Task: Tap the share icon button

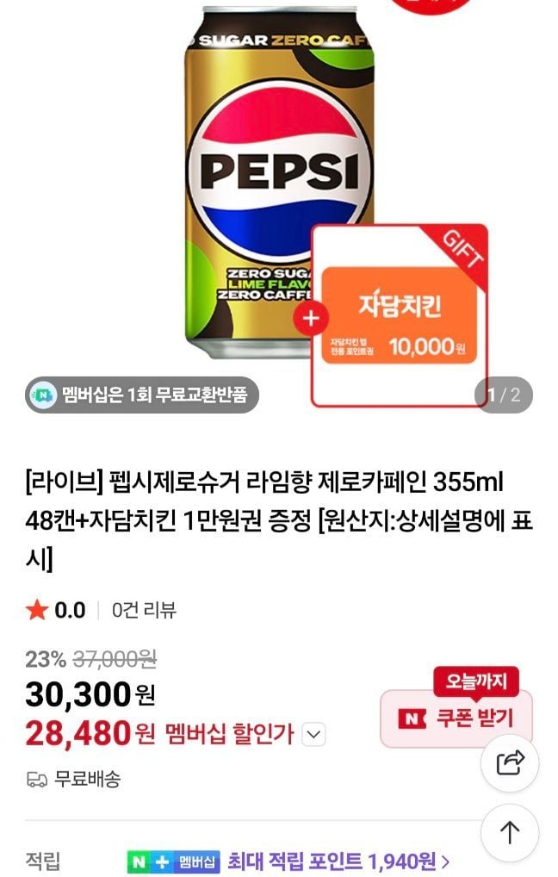Action: [510, 763]
